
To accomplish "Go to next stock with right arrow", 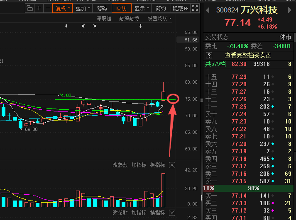I will 290,10.
